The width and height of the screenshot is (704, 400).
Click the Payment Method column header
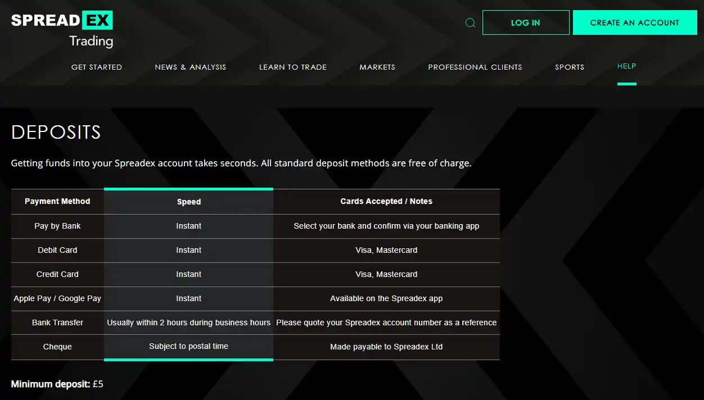pyautogui.click(x=57, y=201)
